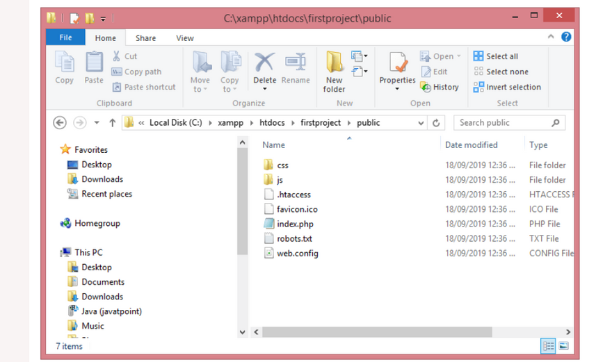This screenshot has width=612, height=362.
Task: Refresh the address bar location
Action: 436,123
